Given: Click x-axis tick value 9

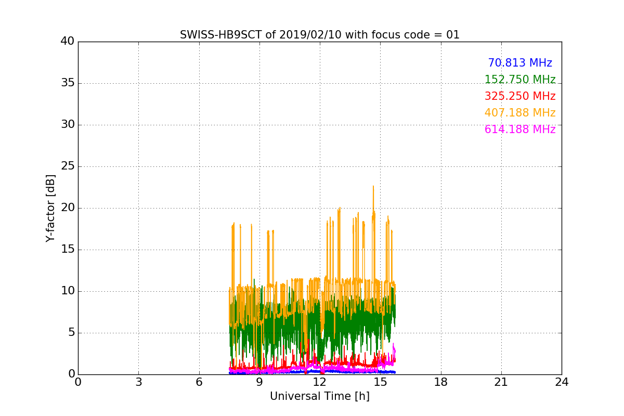Looking at the screenshot, I should point(259,382).
